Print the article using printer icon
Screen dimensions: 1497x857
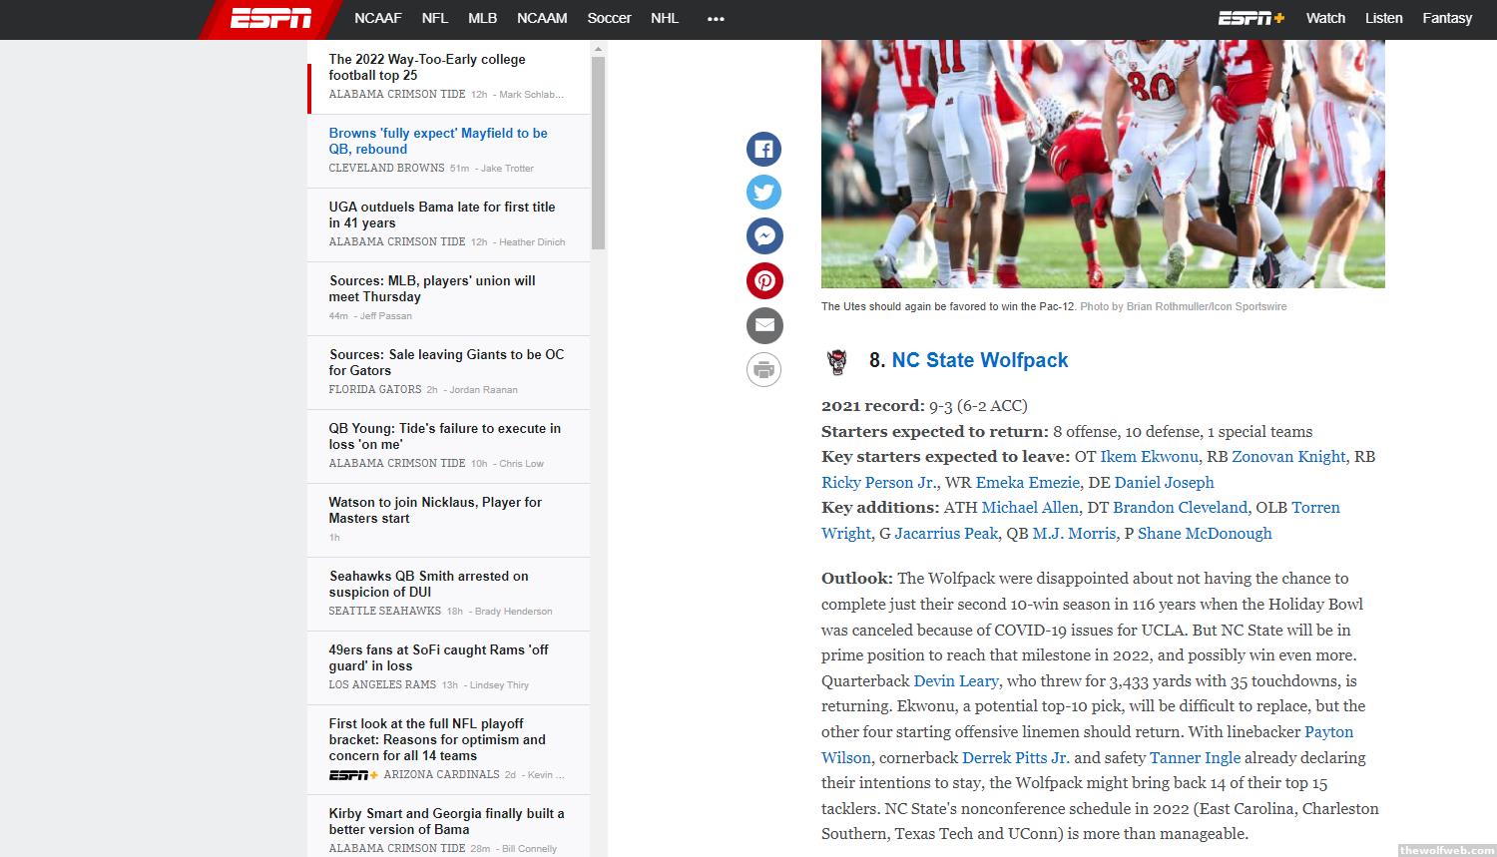click(764, 369)
